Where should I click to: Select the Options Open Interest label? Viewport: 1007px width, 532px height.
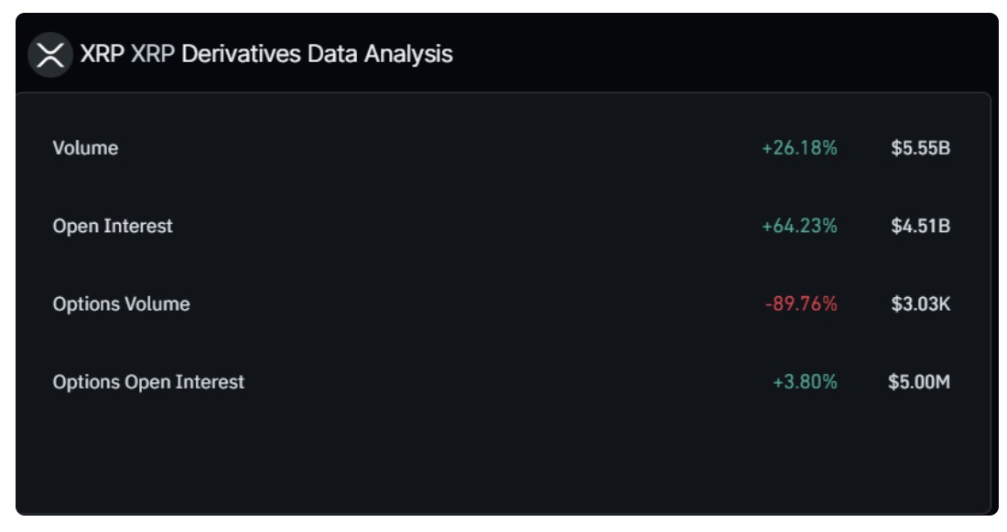pos(148,382)
